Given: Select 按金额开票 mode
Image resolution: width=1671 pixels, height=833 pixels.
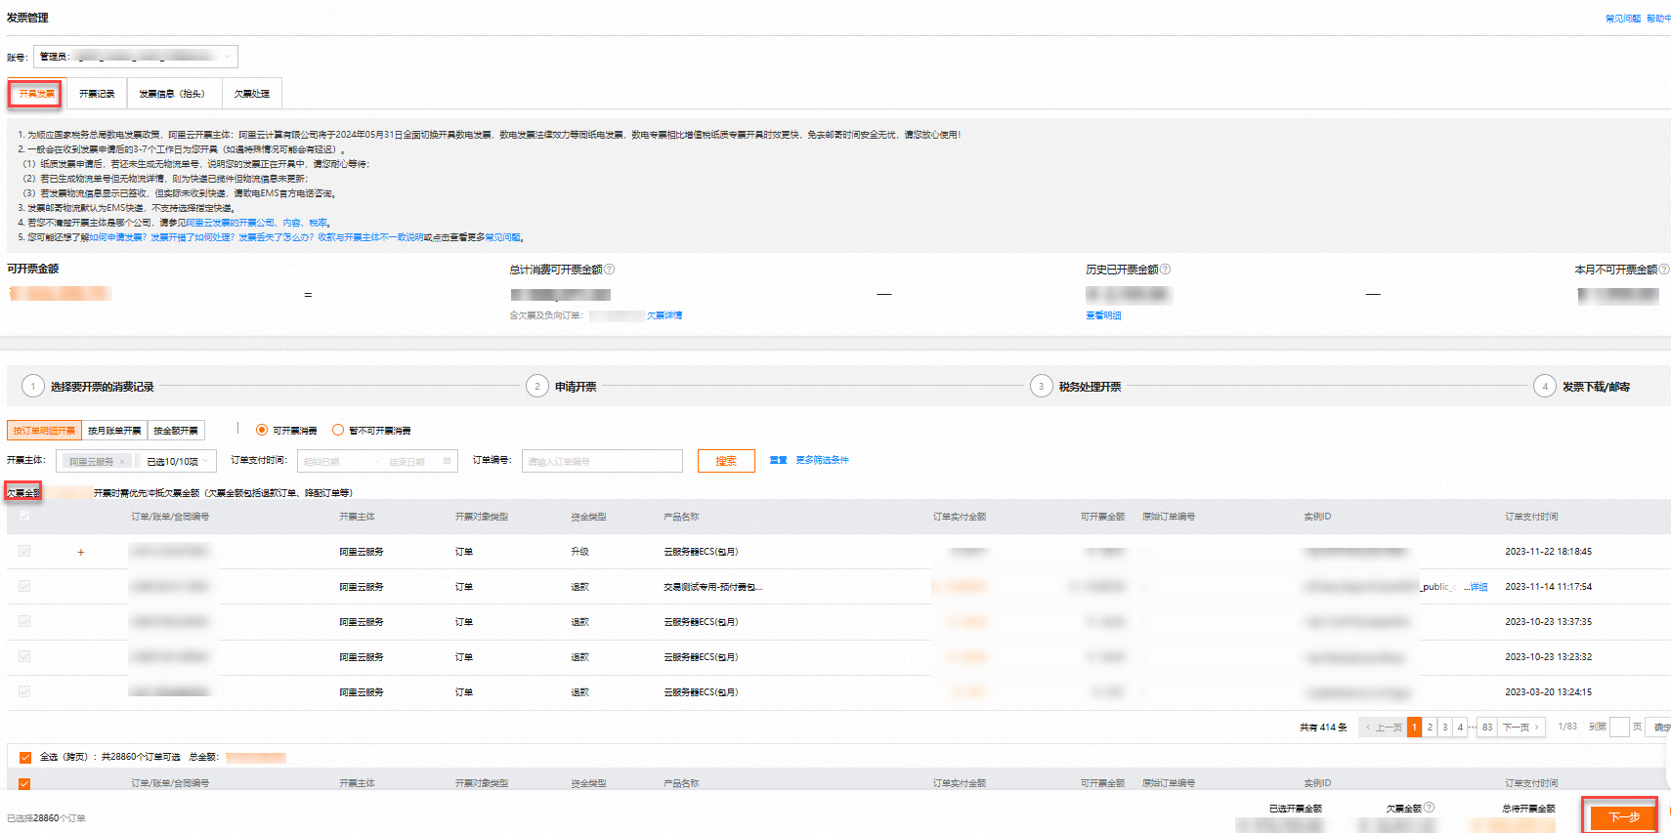Looking at the screenshot, I should (x=176, y=431).
